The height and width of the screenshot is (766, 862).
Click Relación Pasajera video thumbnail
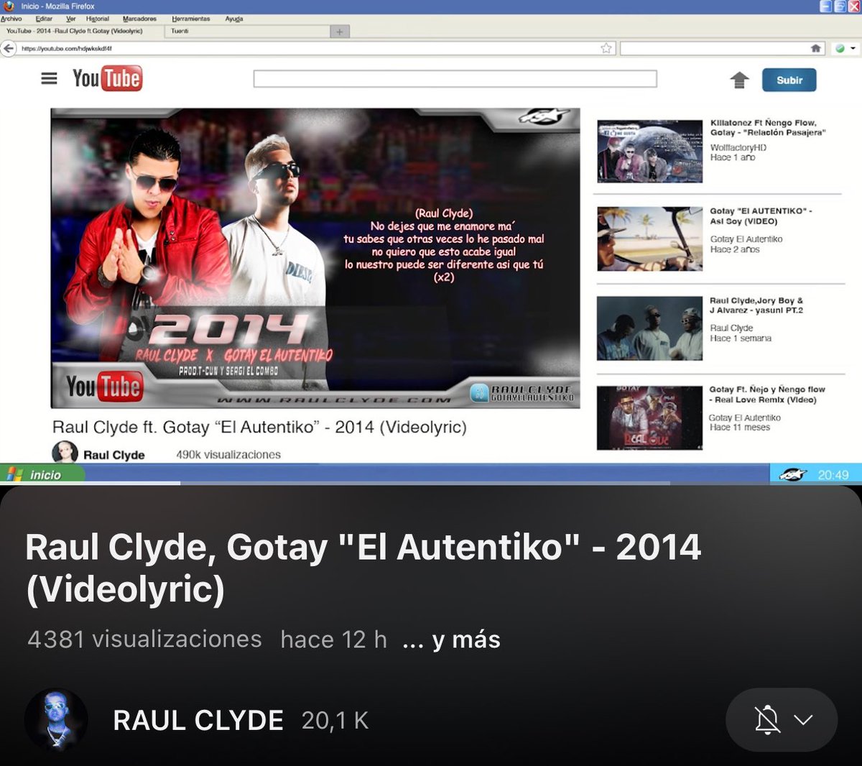pos(649,151)
